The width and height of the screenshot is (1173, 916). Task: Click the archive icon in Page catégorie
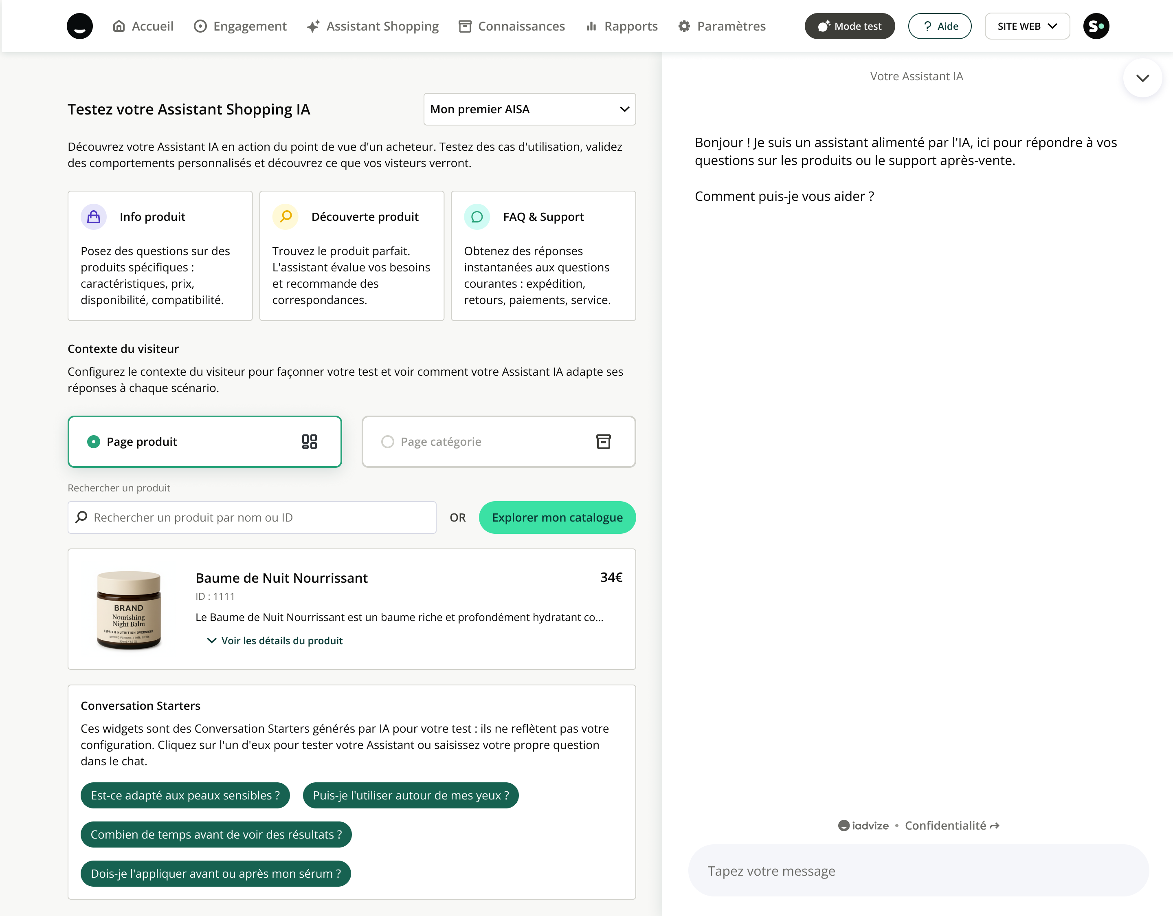pos(603,442)
